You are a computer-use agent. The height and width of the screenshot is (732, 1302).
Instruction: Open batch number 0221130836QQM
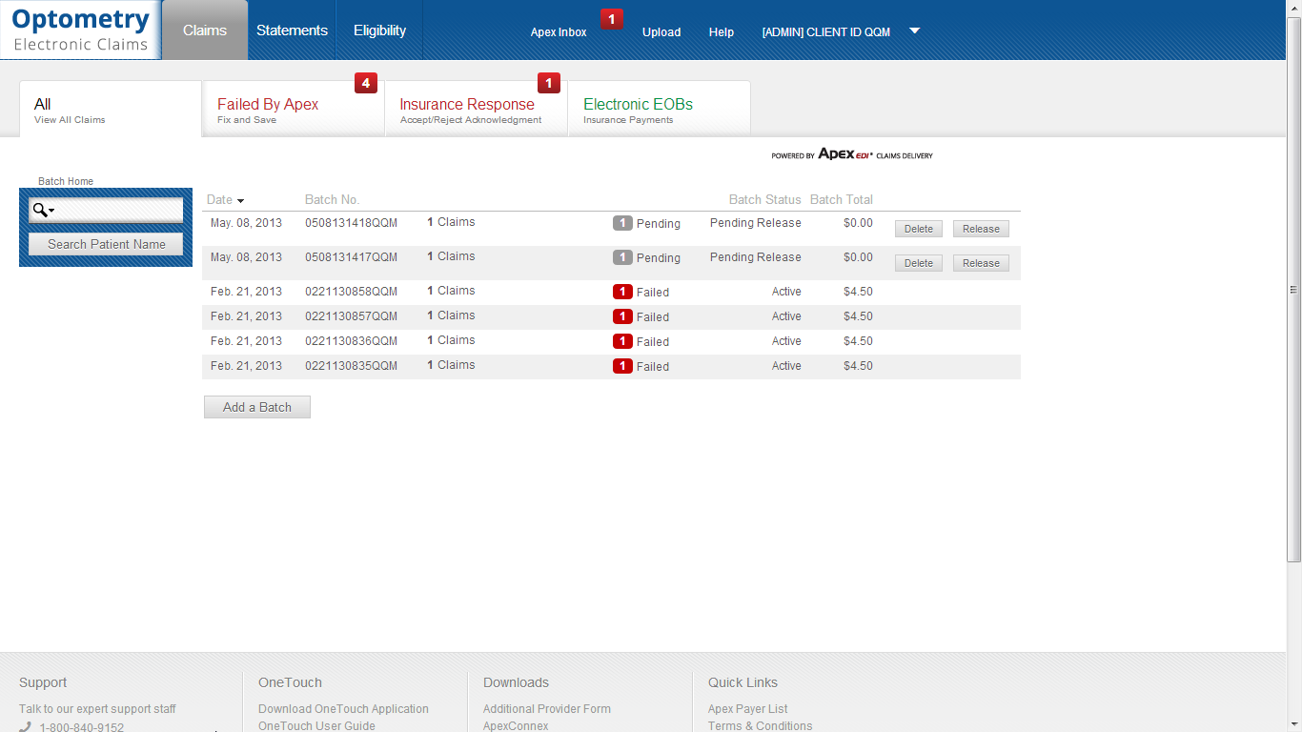[352, 341]
